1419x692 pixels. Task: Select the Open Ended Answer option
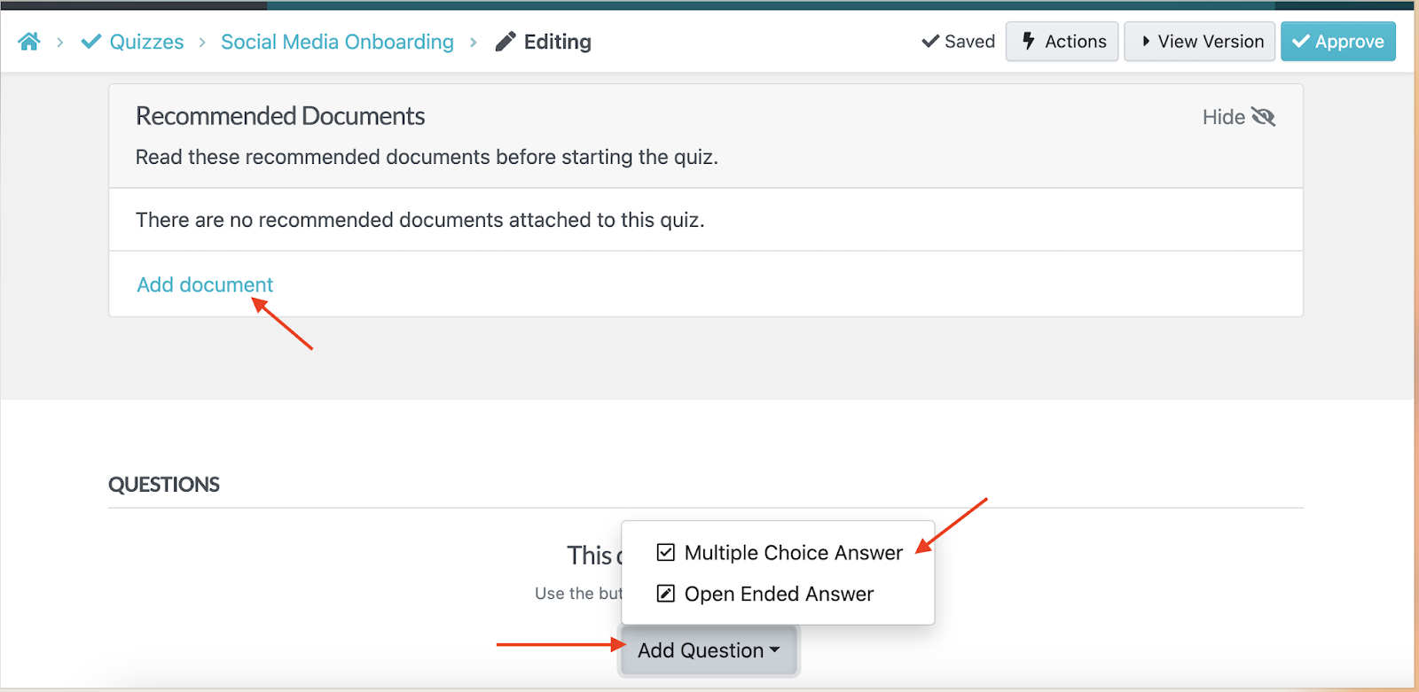[778, 594]
